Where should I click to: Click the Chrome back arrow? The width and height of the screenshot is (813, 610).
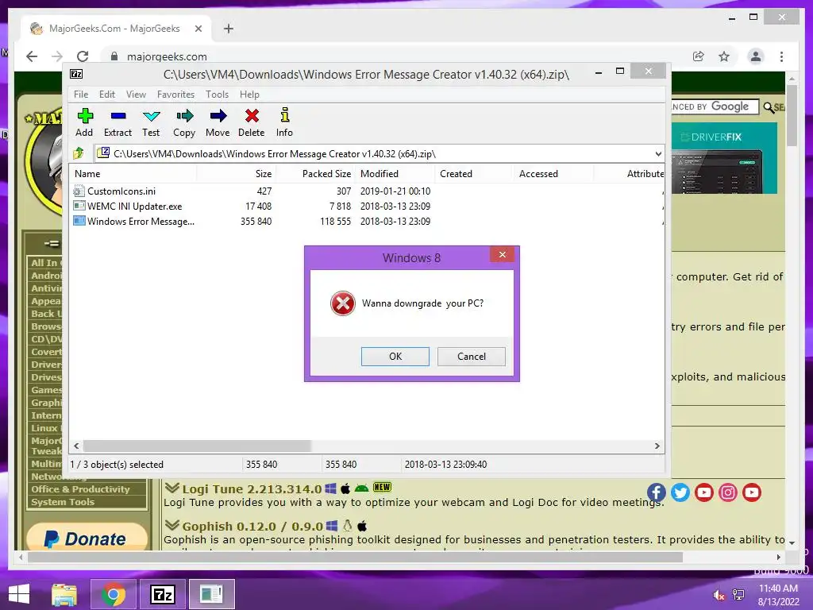point(32,56)
